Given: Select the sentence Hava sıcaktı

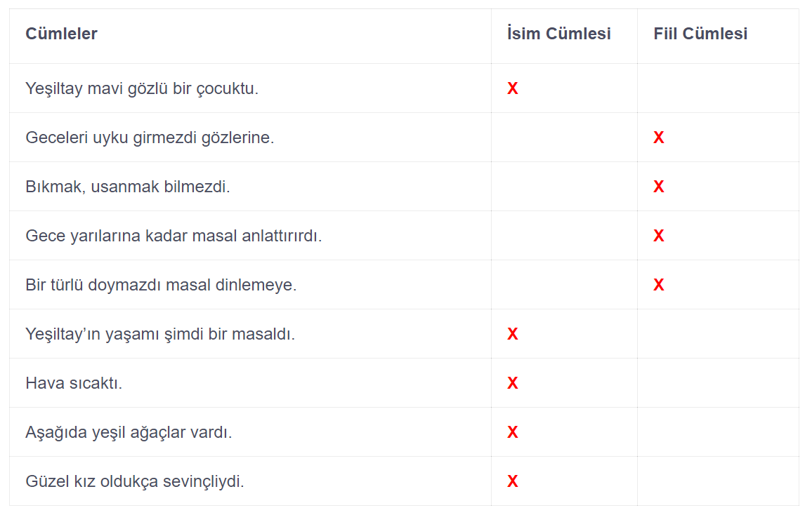Looking at the screenshot, I should click(74, 383).
